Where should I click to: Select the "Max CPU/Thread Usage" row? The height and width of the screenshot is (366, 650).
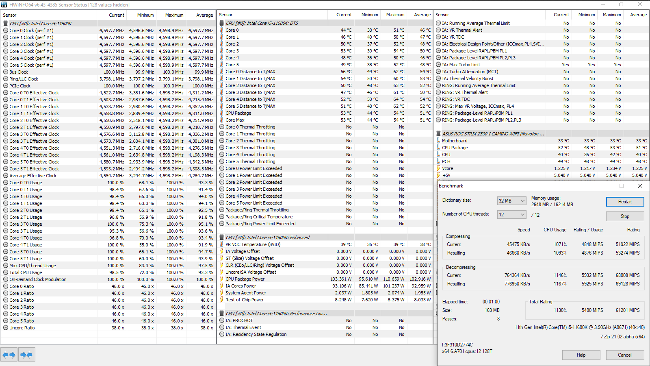click(x=108, y=266)
